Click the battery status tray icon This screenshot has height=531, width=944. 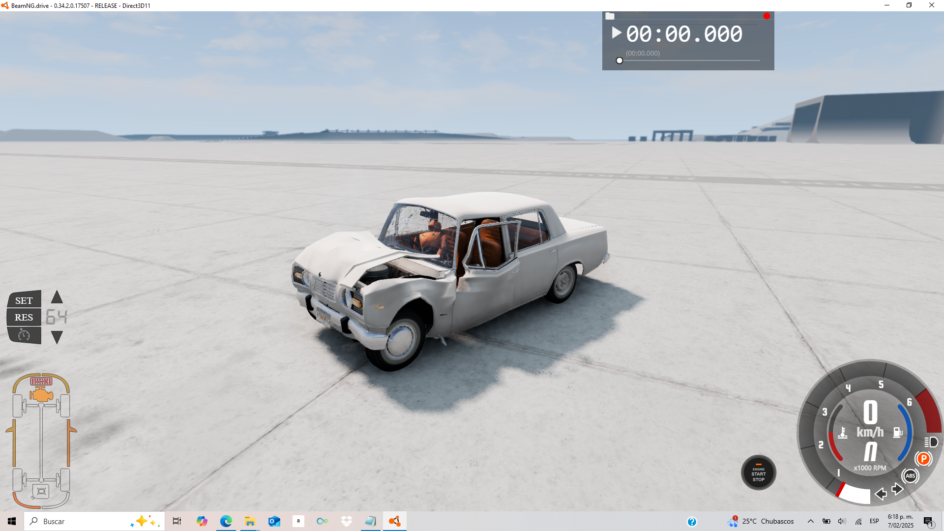click(826, 521)
